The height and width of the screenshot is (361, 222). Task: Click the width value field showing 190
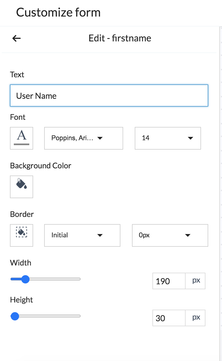[x=169, y=281]
